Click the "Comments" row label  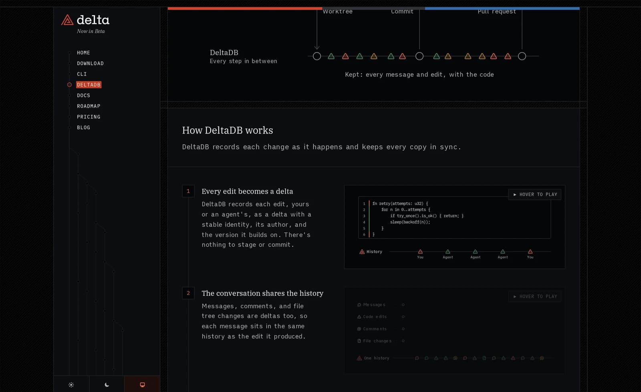[375, 329]
